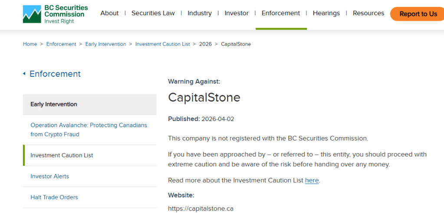Open the Hearings menu
This screenshot has width=444, height=213.
pos(326,13)
